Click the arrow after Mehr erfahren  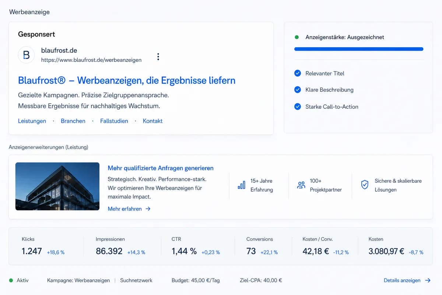click(x=148, y=209)
